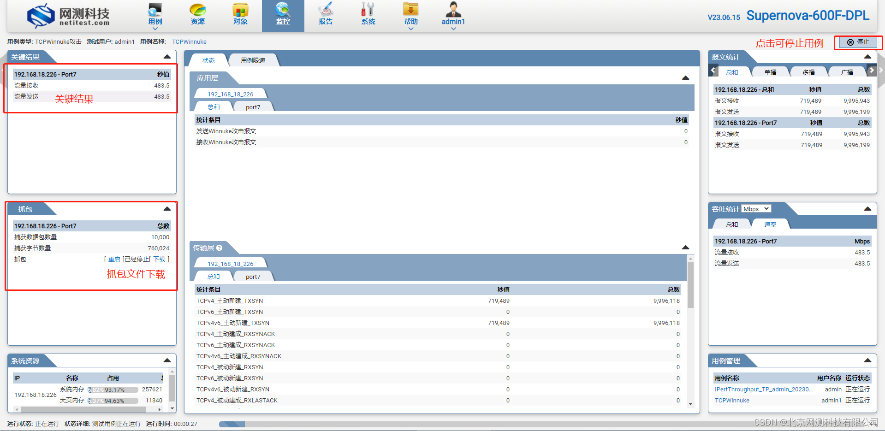The image size is (885, 431).
Task: Select the 监控 monitoring icon
Action: click(x=283, y=10)
